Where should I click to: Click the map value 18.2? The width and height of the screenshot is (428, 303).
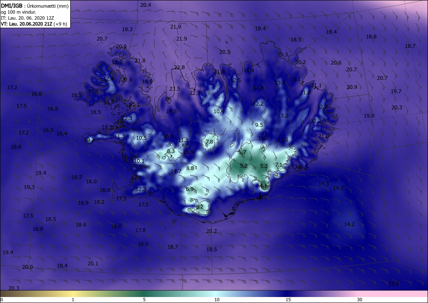[99, 202]
